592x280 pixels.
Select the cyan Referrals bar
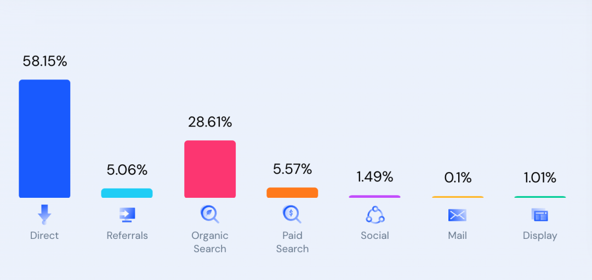tap(127, 193)
